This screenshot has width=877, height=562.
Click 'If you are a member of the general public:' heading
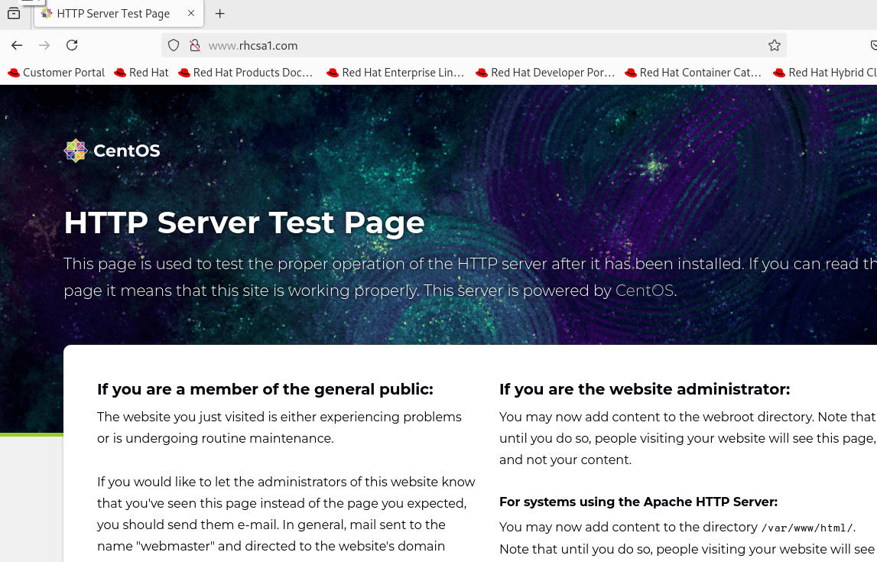[265, 389]
